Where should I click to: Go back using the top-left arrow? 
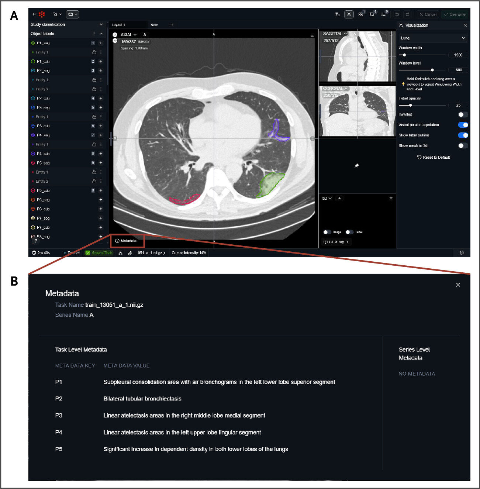pos(34,14)
